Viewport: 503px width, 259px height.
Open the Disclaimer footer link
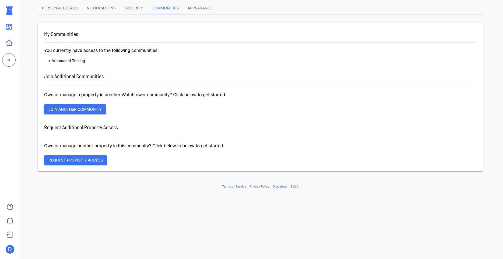pyautogui.click(x=280, y=186)
